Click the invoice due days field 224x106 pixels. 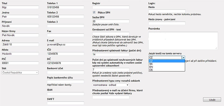pos(111,54)
